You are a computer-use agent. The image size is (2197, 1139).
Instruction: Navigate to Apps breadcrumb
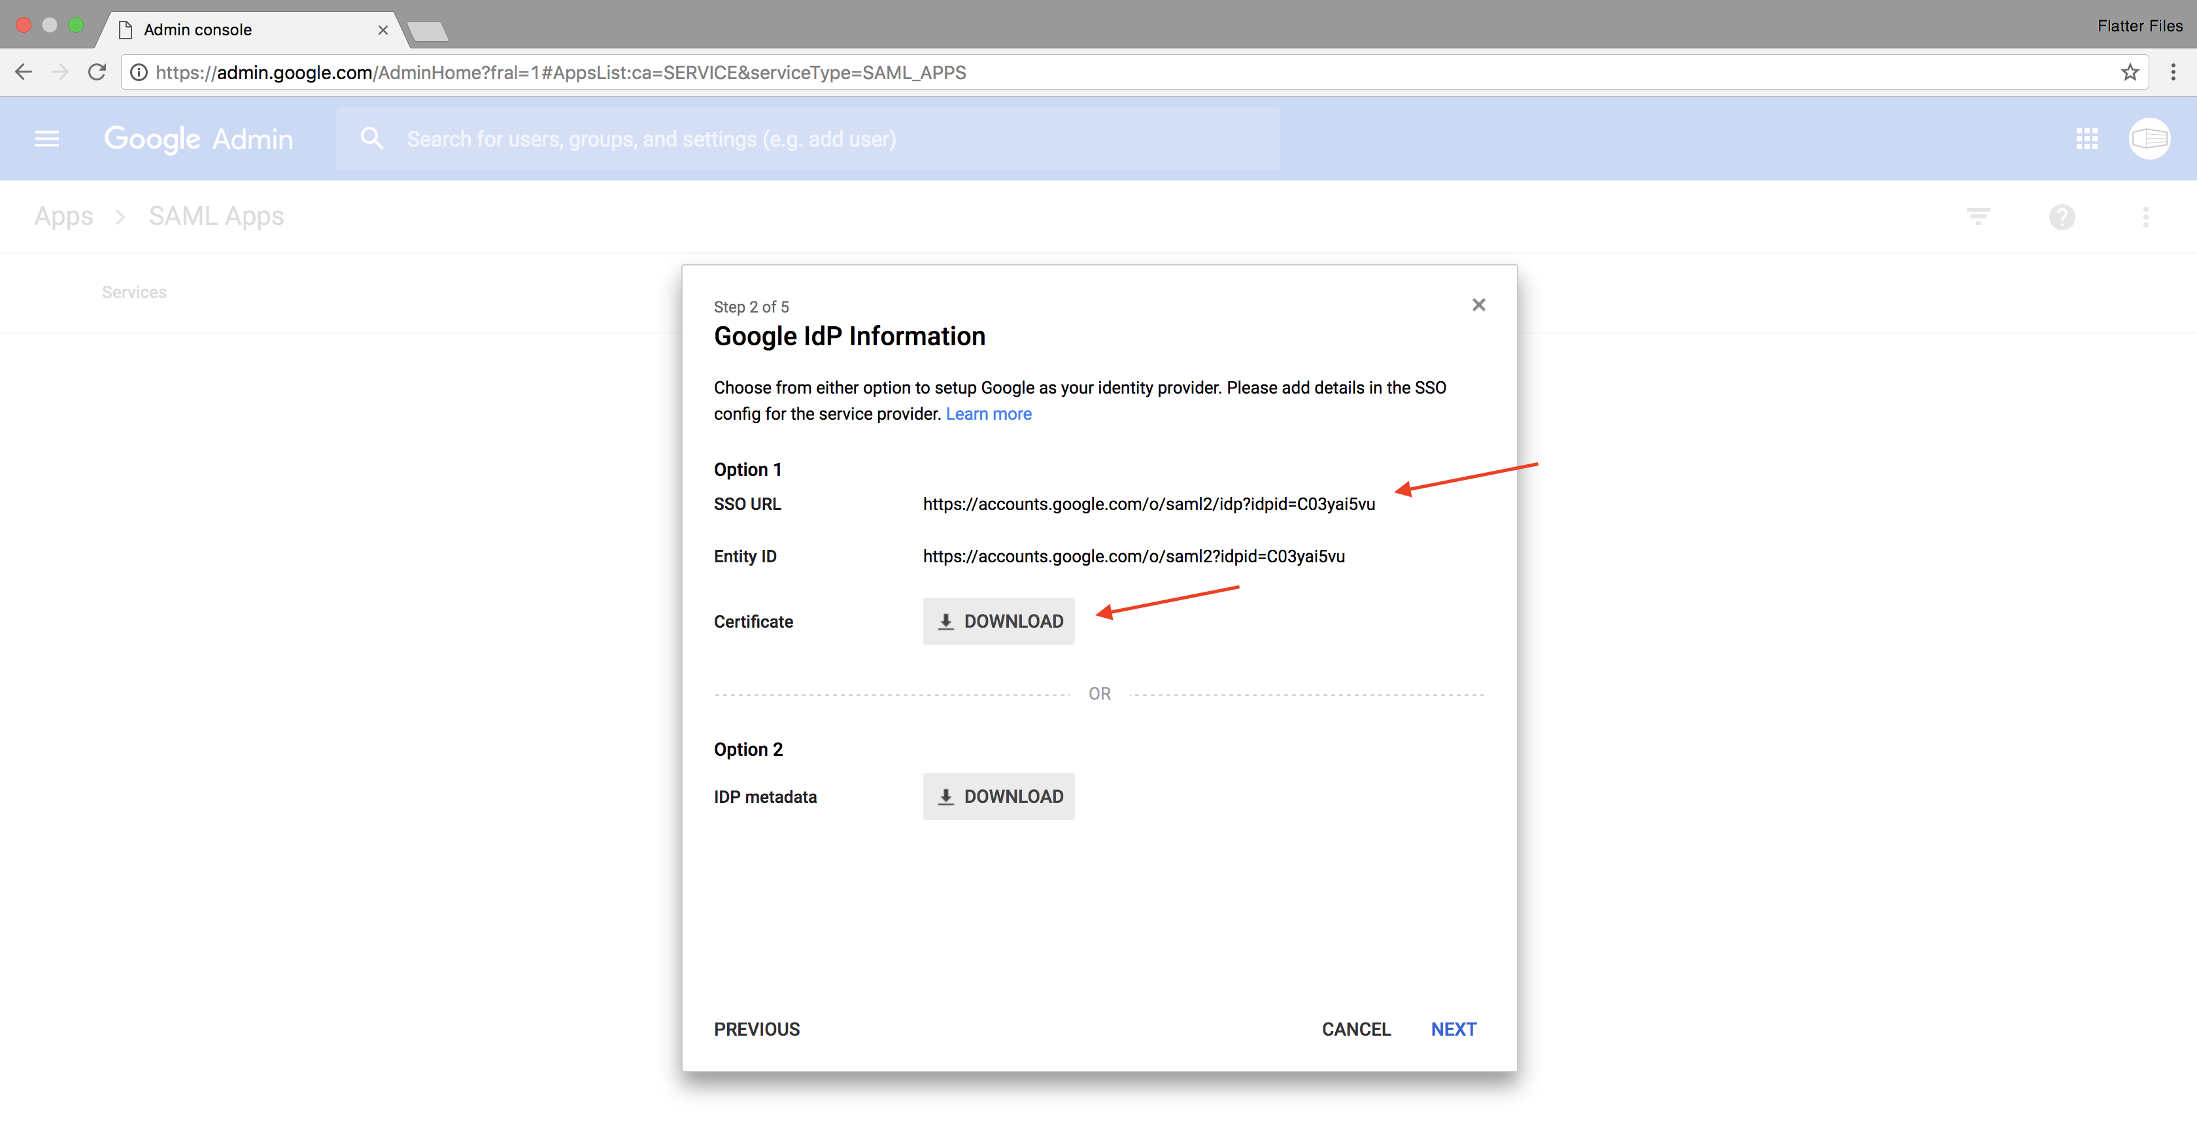click(x=64, y=216)
